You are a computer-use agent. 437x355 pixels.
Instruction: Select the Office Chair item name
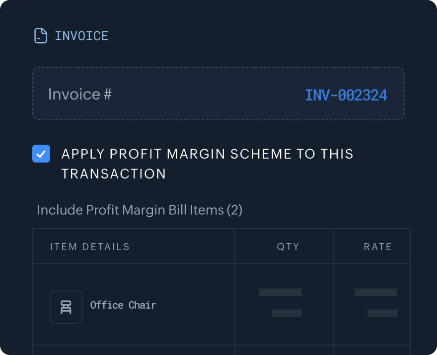pos(123,305)
